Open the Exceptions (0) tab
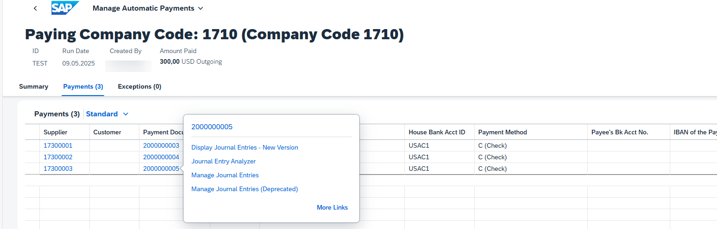The width and height of the screenshot is (717, 229). 139,86
